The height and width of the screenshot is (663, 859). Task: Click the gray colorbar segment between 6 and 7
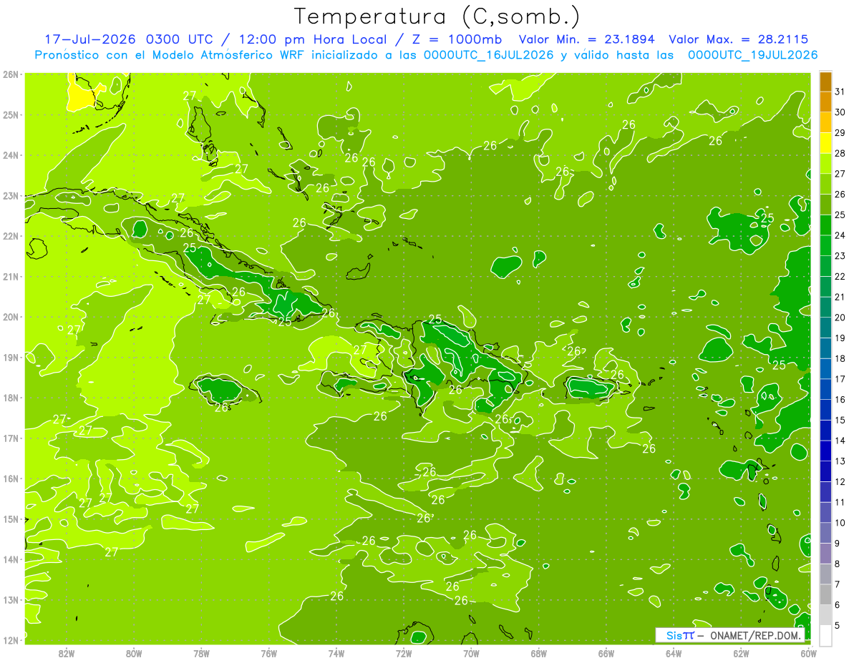[825, 594]
